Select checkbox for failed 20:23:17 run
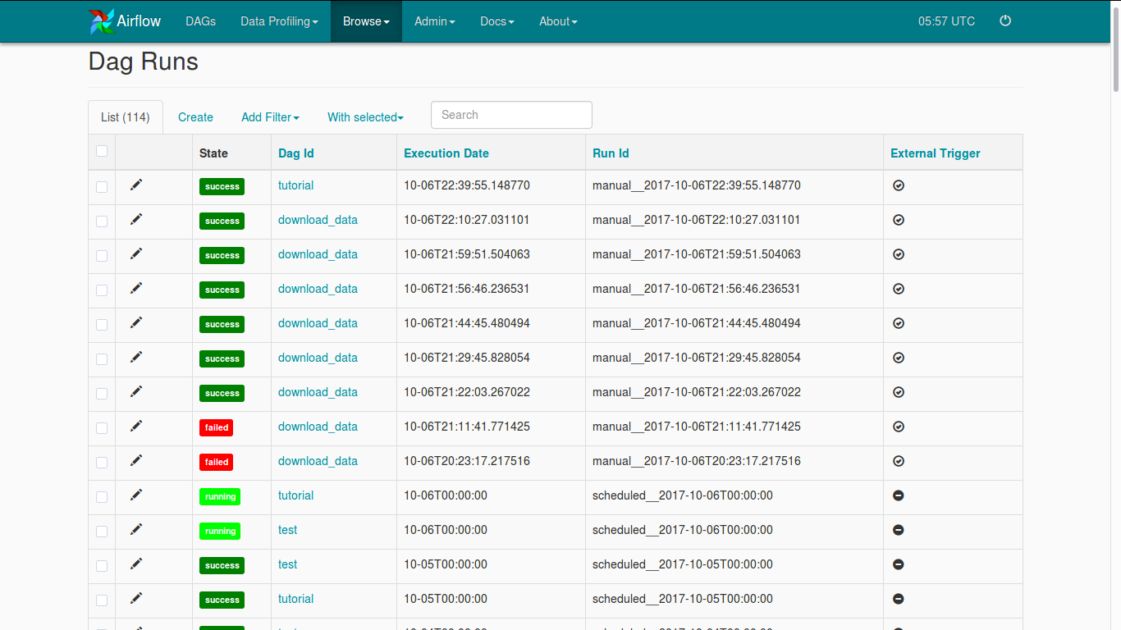This screenshot has width=1121, height=630. (102, 463)
